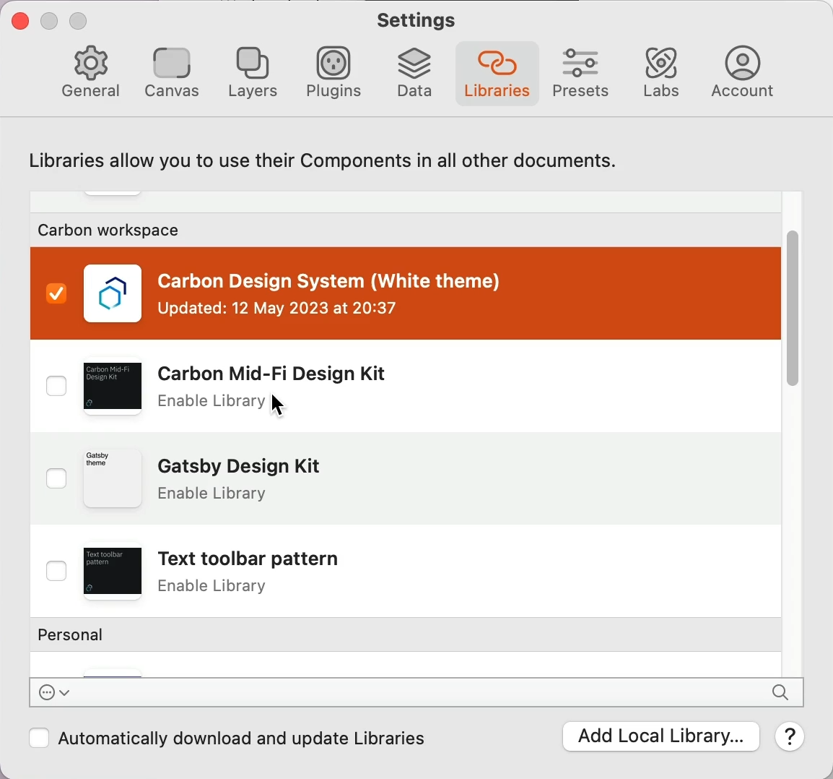Enable the Carbon Mid-Fi Design Kit library
The height and width of the screenshot is (779, 833).
click(56, 387)
